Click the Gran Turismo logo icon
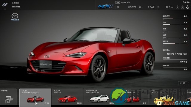 point(5,5)
